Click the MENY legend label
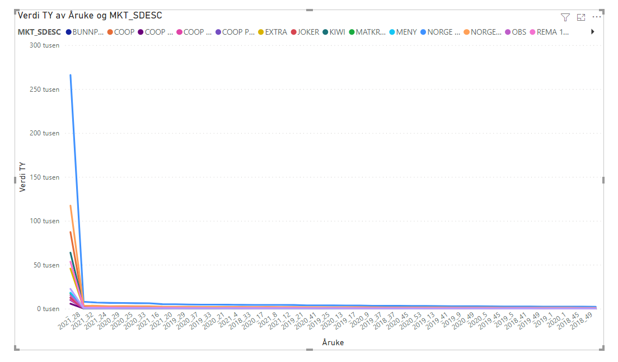This screenshot has width=618, height=362. pyautogui.click(x=406, y=32)
